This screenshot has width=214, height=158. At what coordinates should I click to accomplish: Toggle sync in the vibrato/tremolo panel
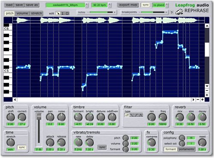pos(102,147)
